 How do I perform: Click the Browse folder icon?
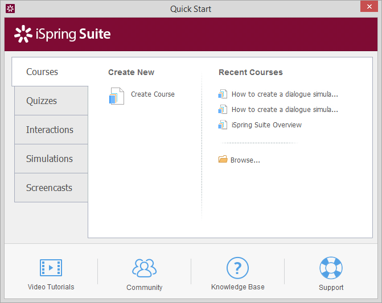(223, 159)
